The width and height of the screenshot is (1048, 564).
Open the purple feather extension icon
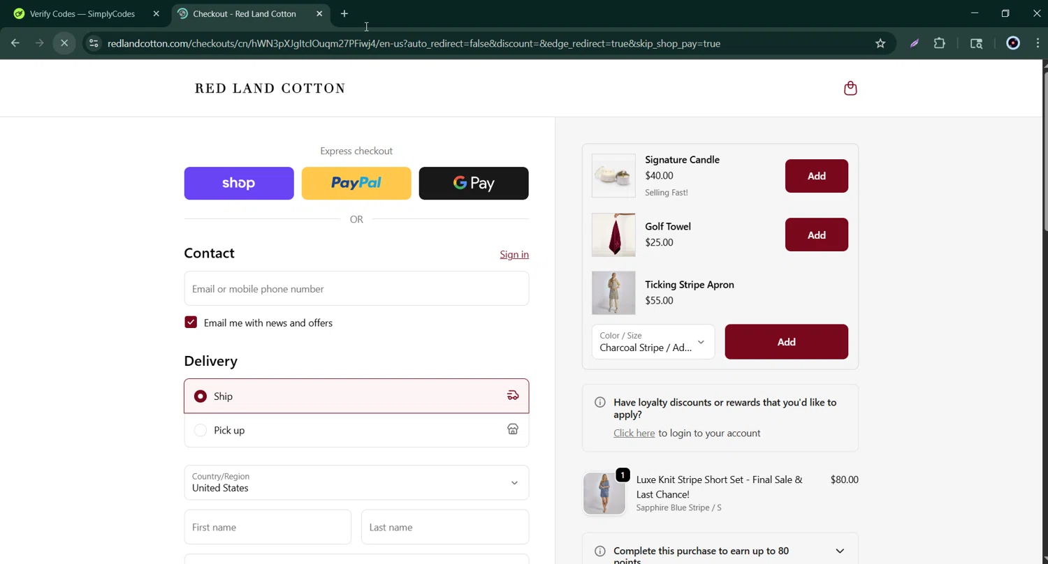(915, 43)
